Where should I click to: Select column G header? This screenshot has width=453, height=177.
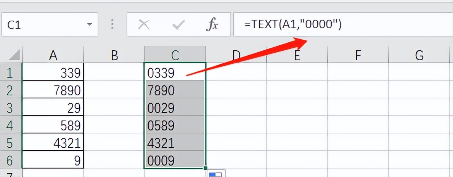419,55
